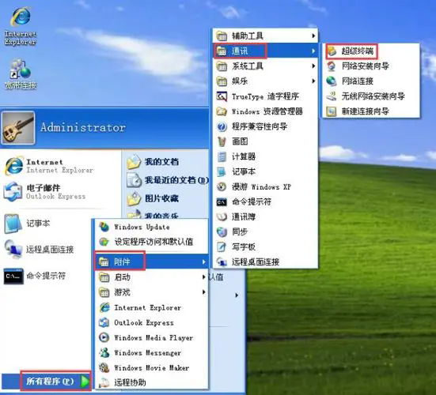Click the partially hidden start panel arrow
The image size is (436, 395).
[x=237, y=295]
